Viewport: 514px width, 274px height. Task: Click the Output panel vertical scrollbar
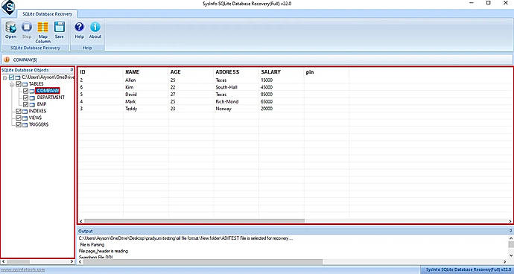click(x=511, y=245)
